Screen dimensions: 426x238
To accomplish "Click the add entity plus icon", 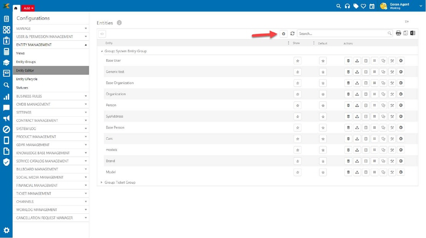I will (283, 34).
